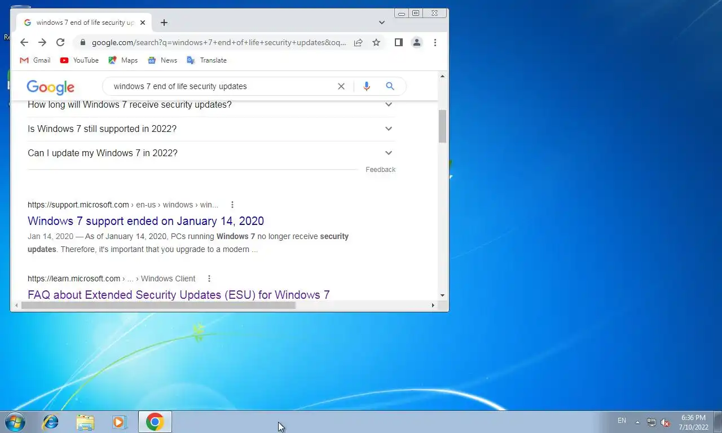The image size is (722, 433).
Task: Open the network tray icon
Action: point(651,422)
